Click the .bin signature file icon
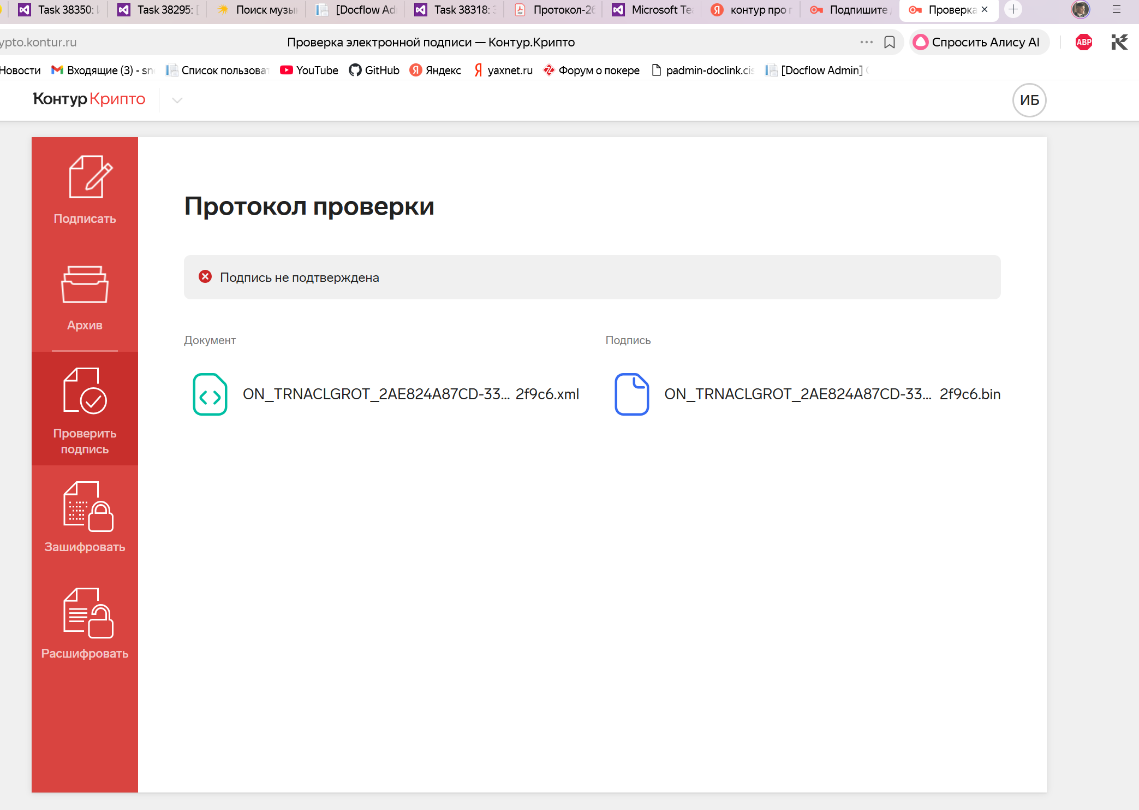1139x810 pixels. (631, 394)
